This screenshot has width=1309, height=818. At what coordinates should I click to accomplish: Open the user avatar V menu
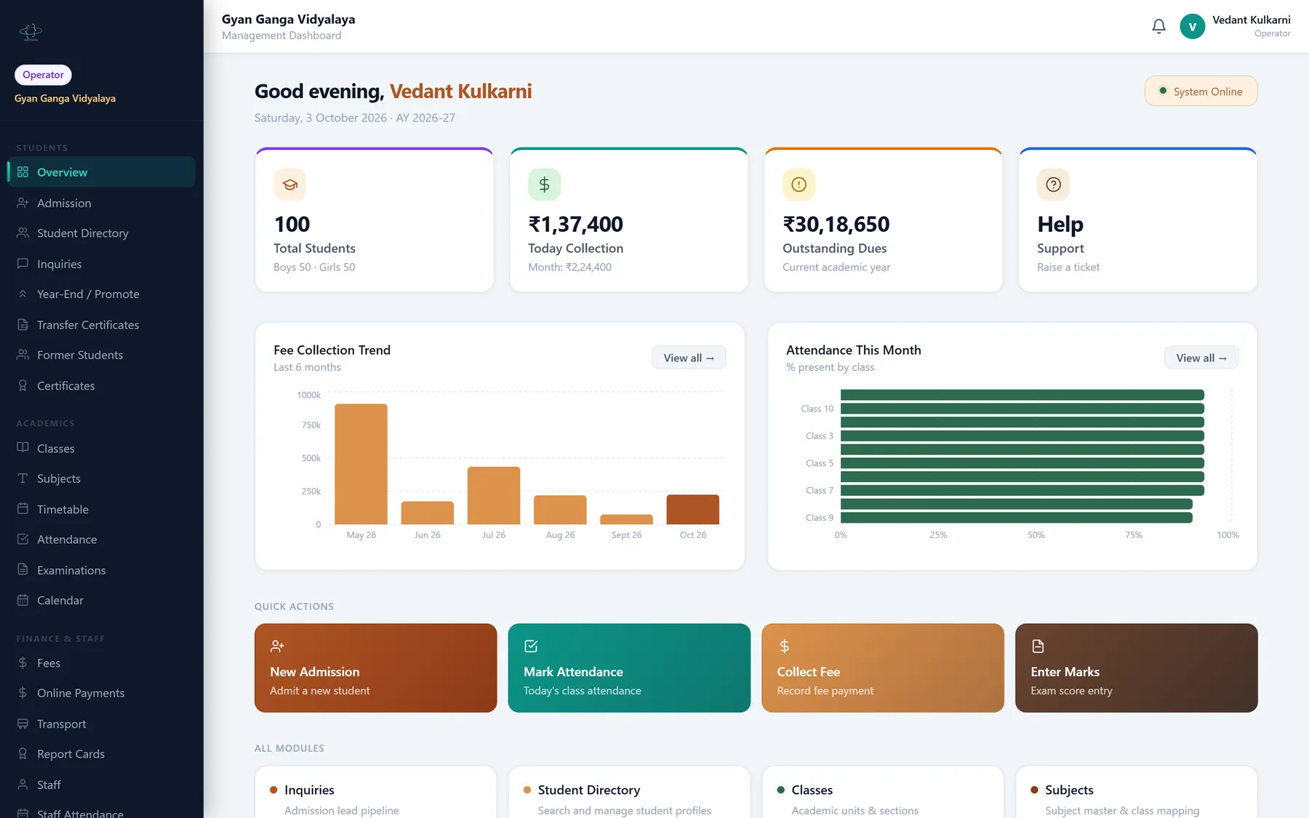click(x=1192, y=26)
